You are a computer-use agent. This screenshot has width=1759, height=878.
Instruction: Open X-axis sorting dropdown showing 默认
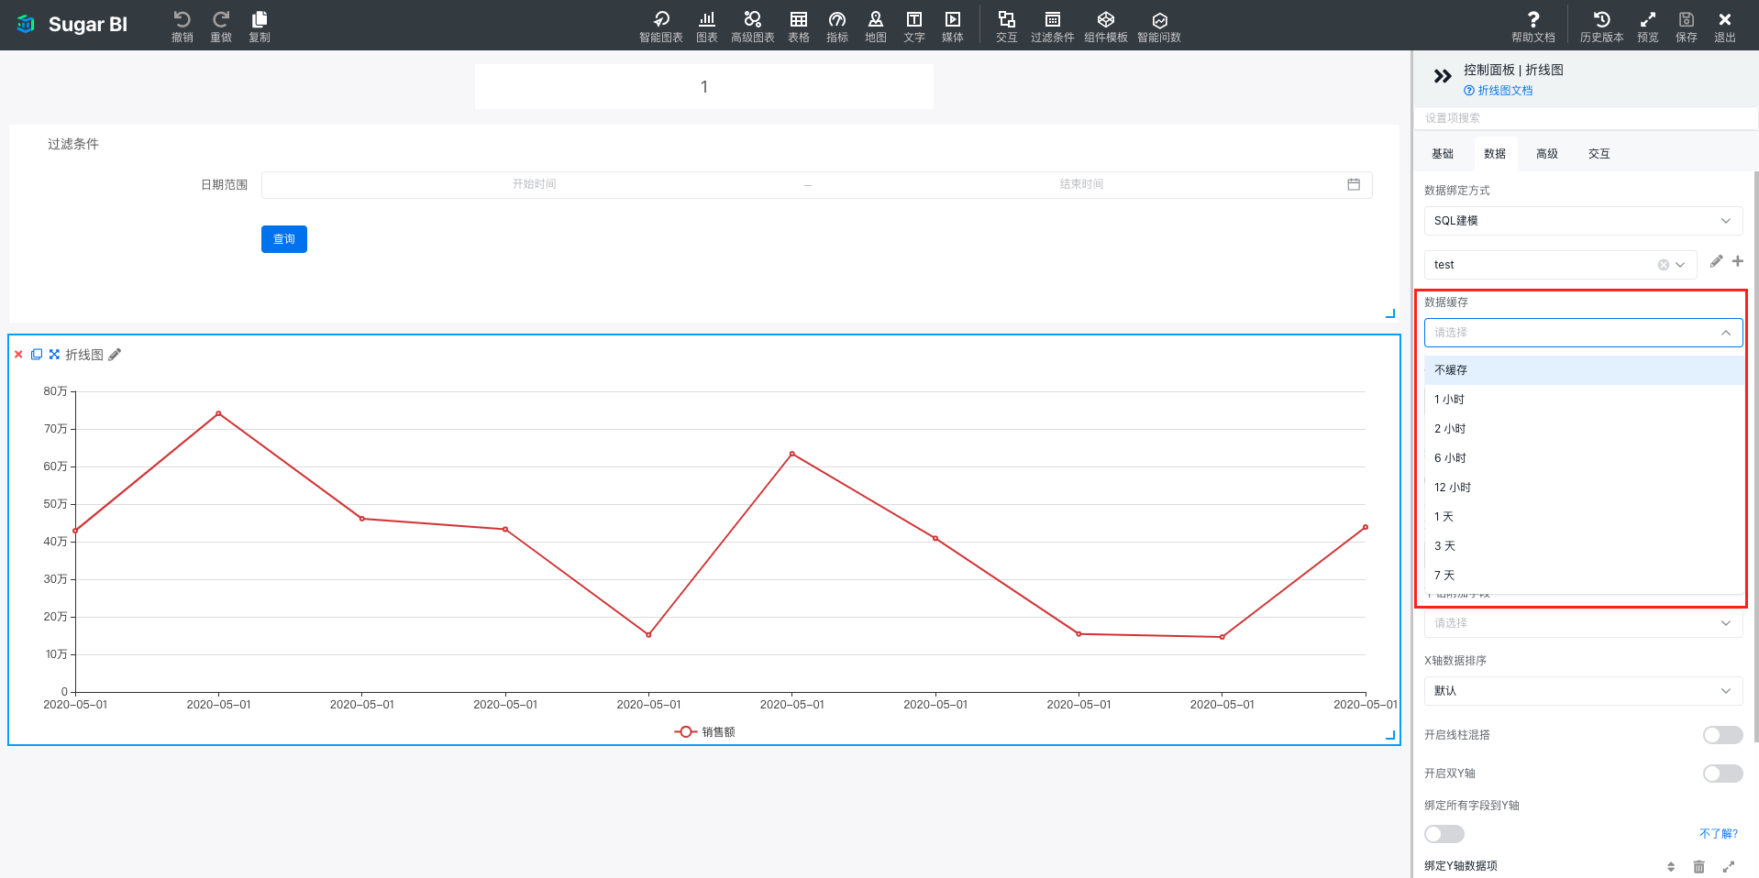click(1583, 691)
